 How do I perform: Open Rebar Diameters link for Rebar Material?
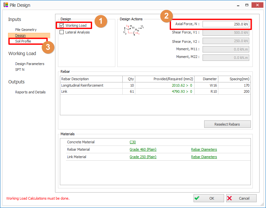(x=204, y=149)
